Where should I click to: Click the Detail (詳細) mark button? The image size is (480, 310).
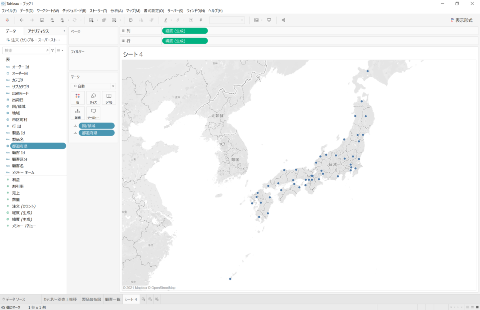coord(78,113)
